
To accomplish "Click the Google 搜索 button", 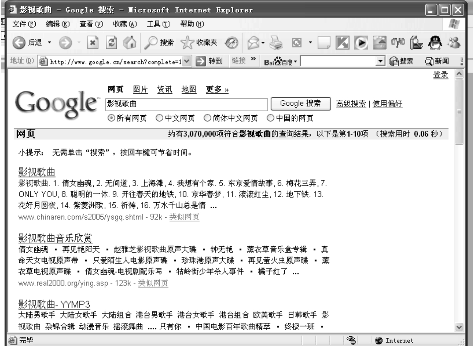I will 300,104.
